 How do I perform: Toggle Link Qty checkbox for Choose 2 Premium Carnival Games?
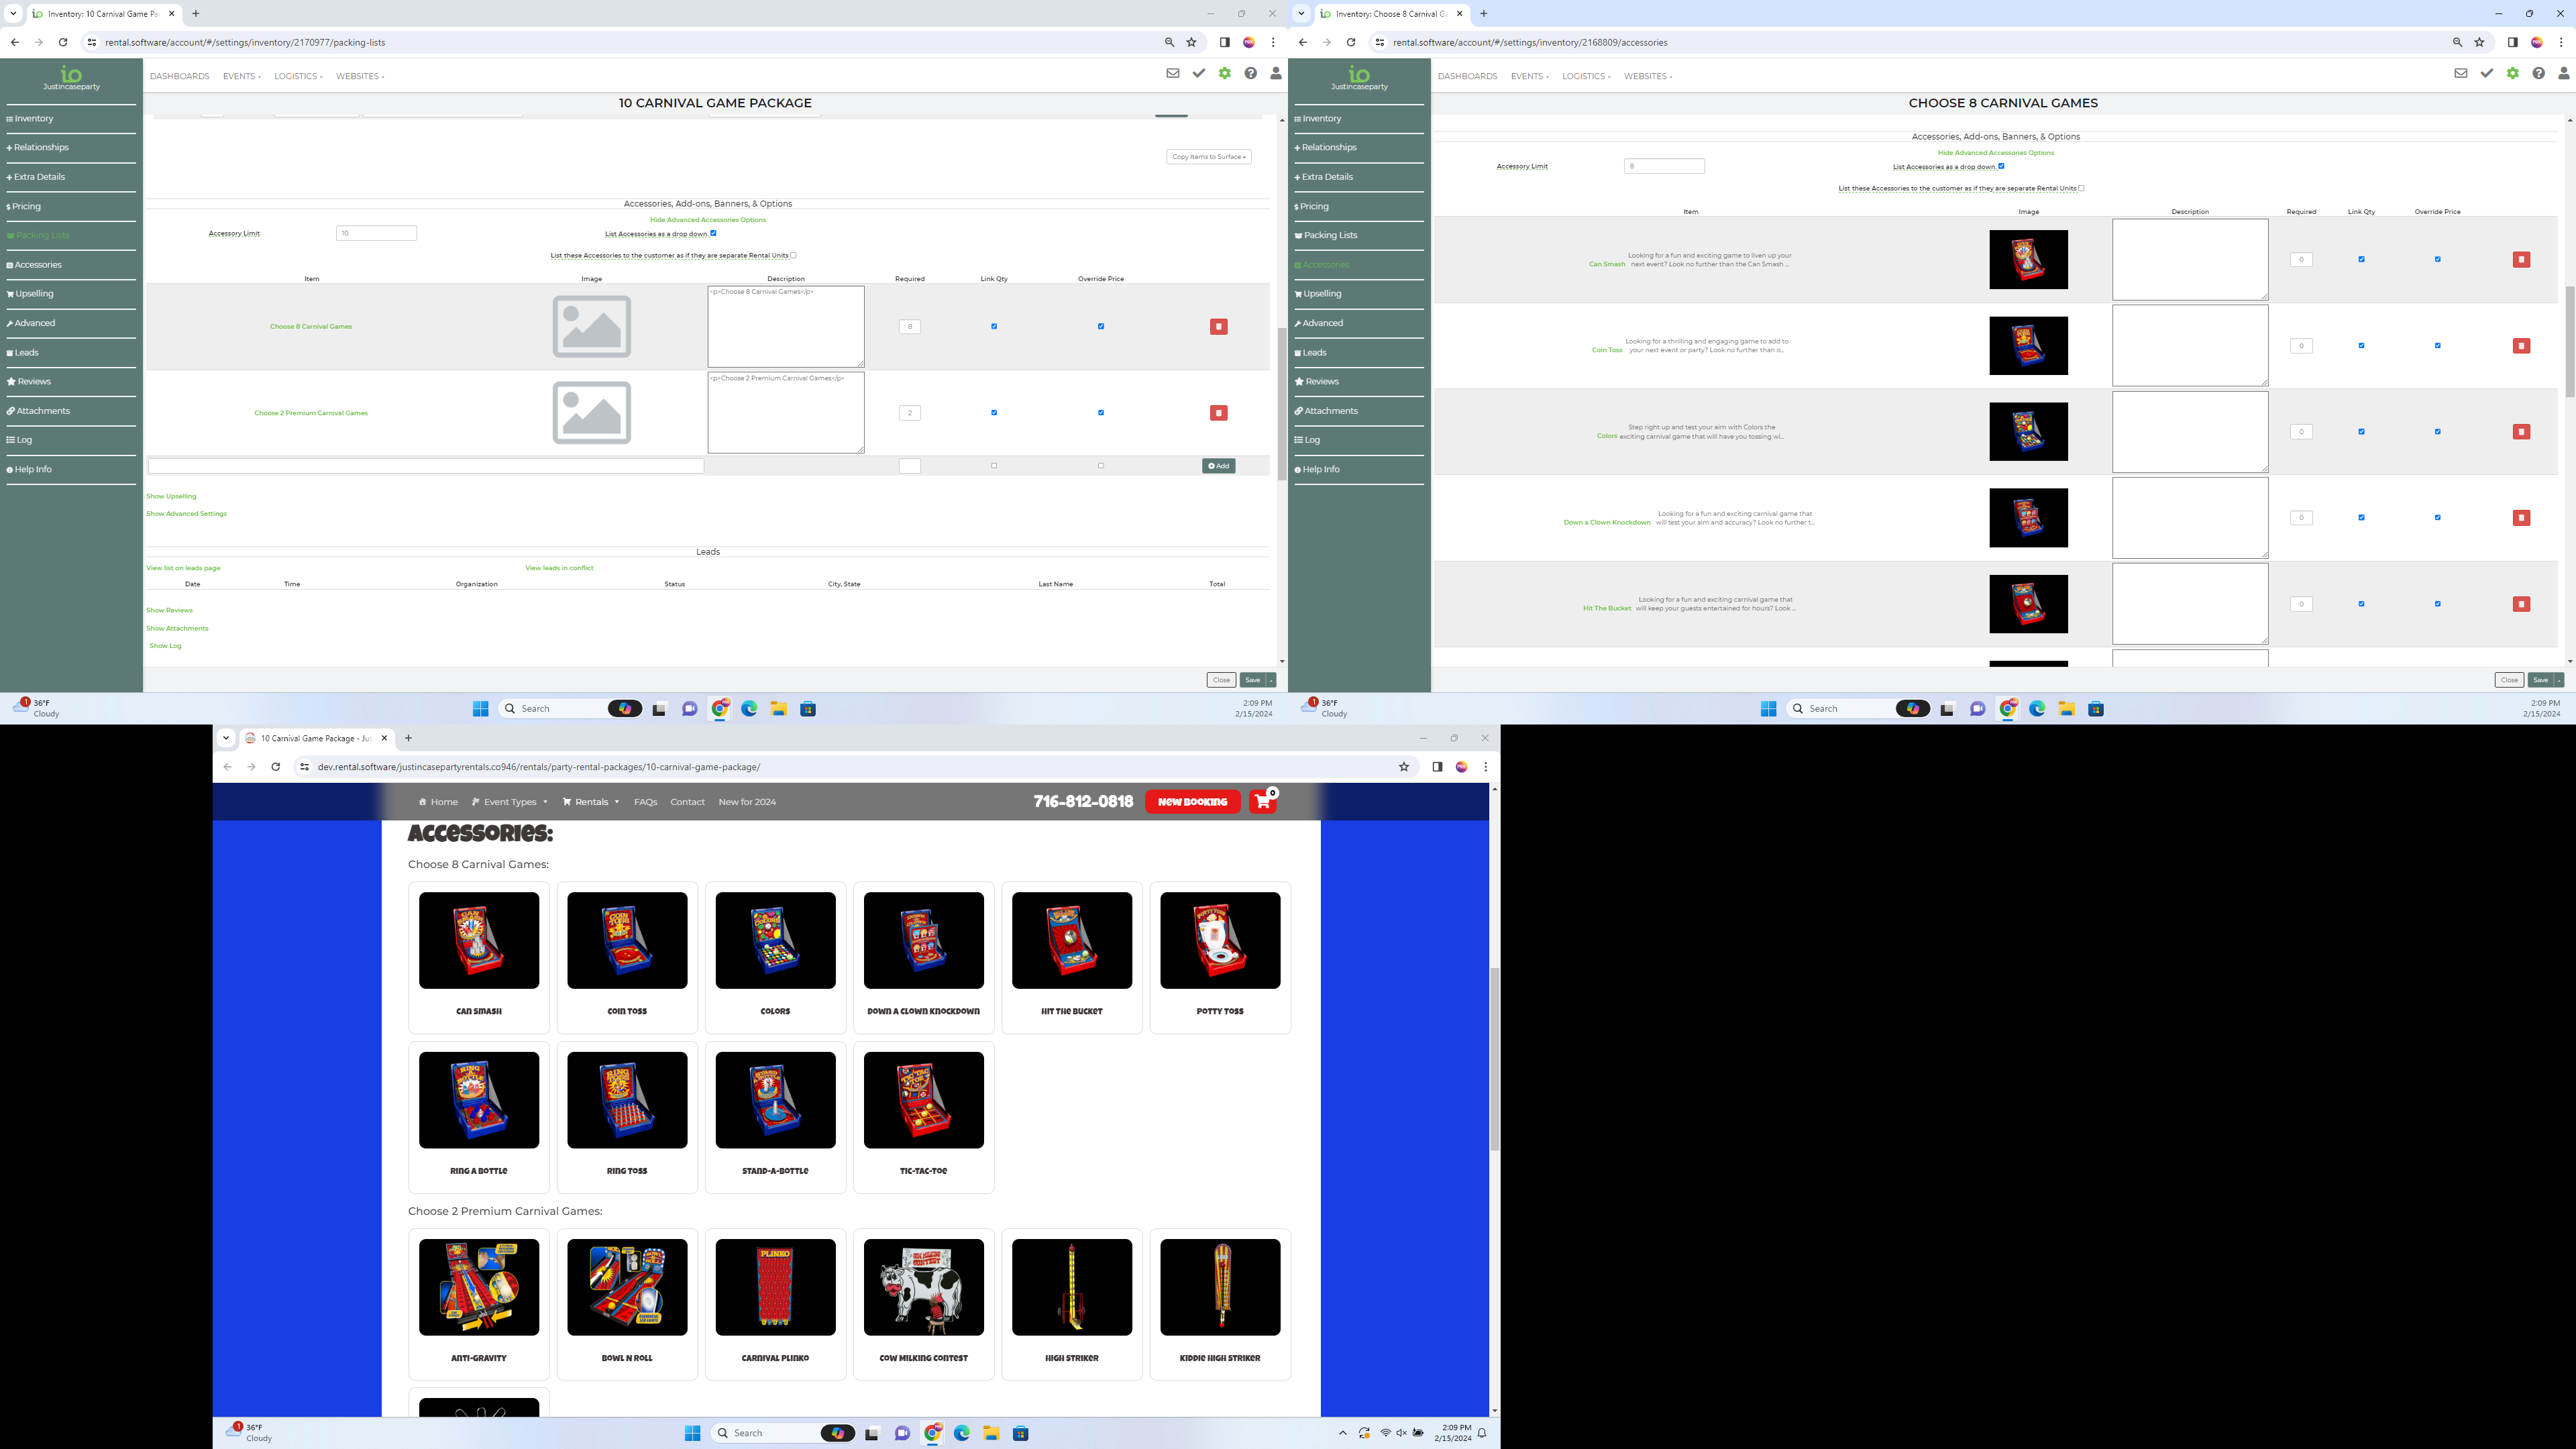pos(994,413)
